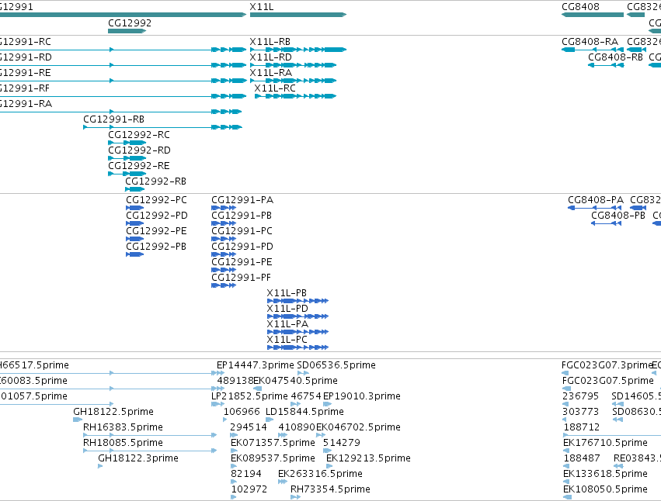Viewport: 661px width, 501px height.
Task: Select protein label X11L-PA
Action: pos(287,324)
